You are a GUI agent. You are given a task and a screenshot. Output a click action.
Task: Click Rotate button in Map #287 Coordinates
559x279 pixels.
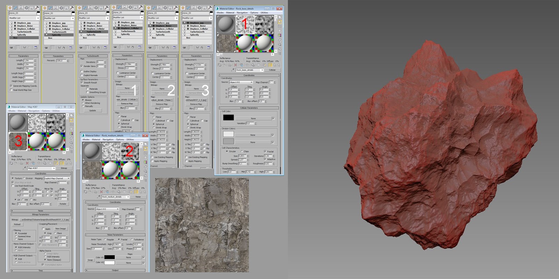pyautogui.click(x=63, y=204)
